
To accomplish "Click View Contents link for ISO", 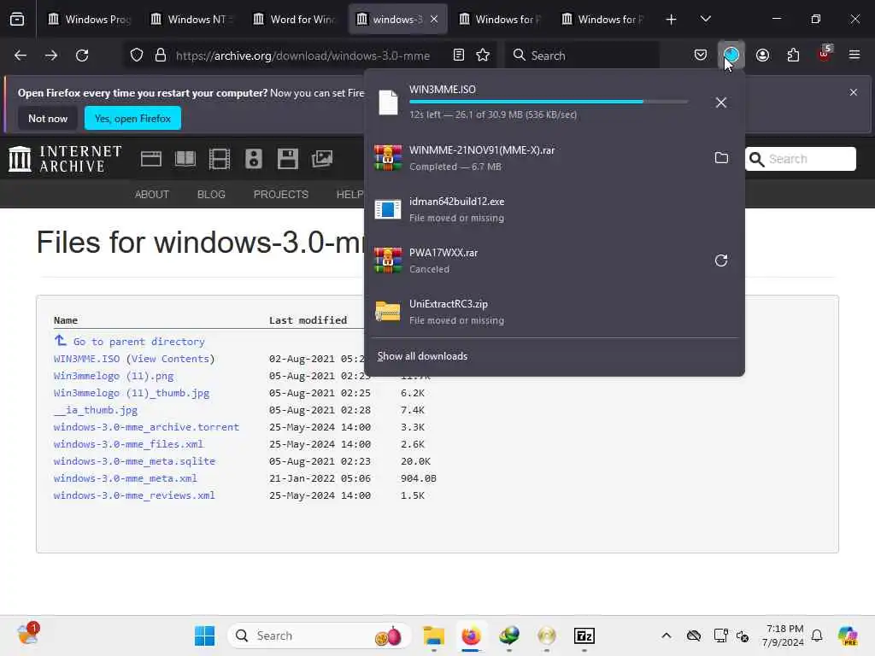I will [171, 359].
